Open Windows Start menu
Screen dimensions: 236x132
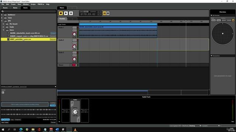click(x=3, y=129)
